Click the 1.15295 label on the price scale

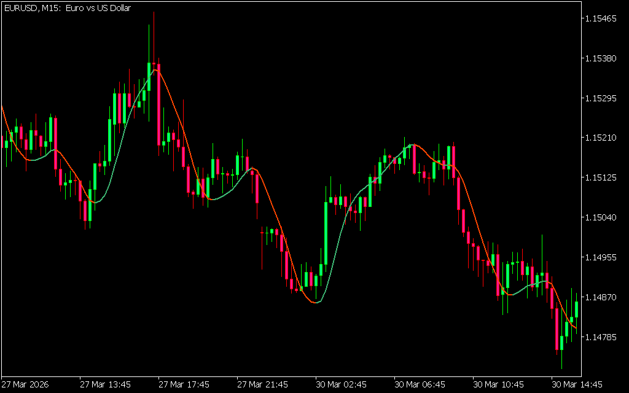coord(602,98)
